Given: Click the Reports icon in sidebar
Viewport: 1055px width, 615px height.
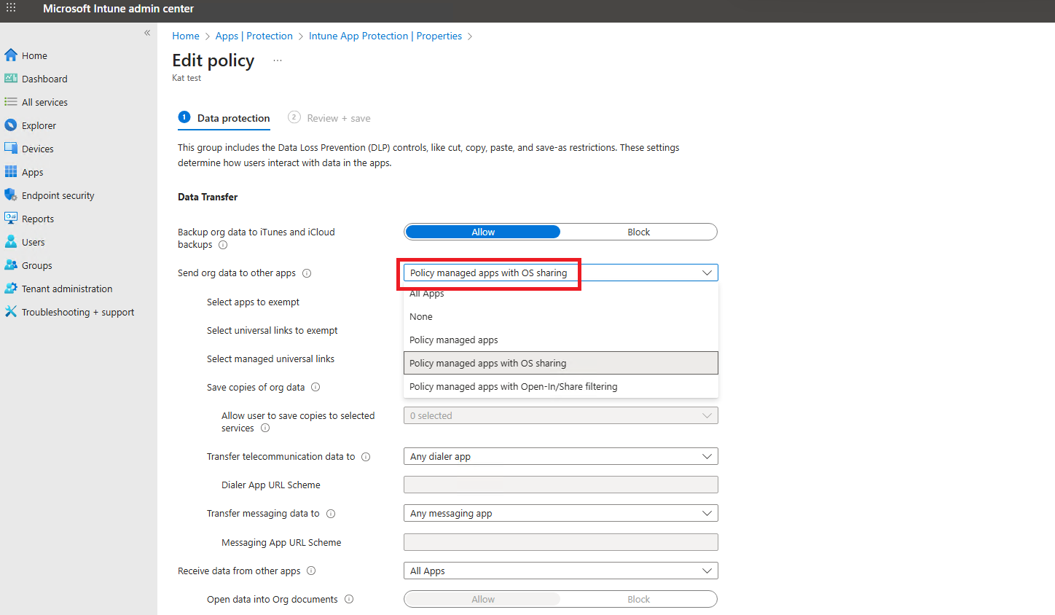Looking at the screenshot, I should 11,218.
